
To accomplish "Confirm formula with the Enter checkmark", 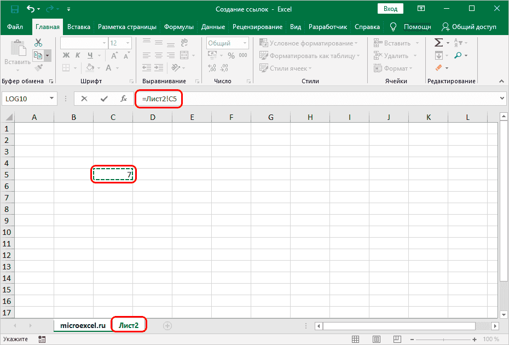I will pos(104,99).
